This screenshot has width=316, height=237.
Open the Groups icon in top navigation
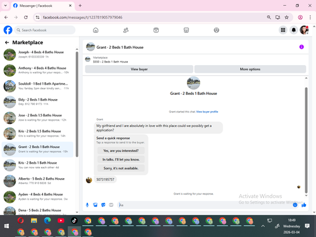[x=216, y=30]
